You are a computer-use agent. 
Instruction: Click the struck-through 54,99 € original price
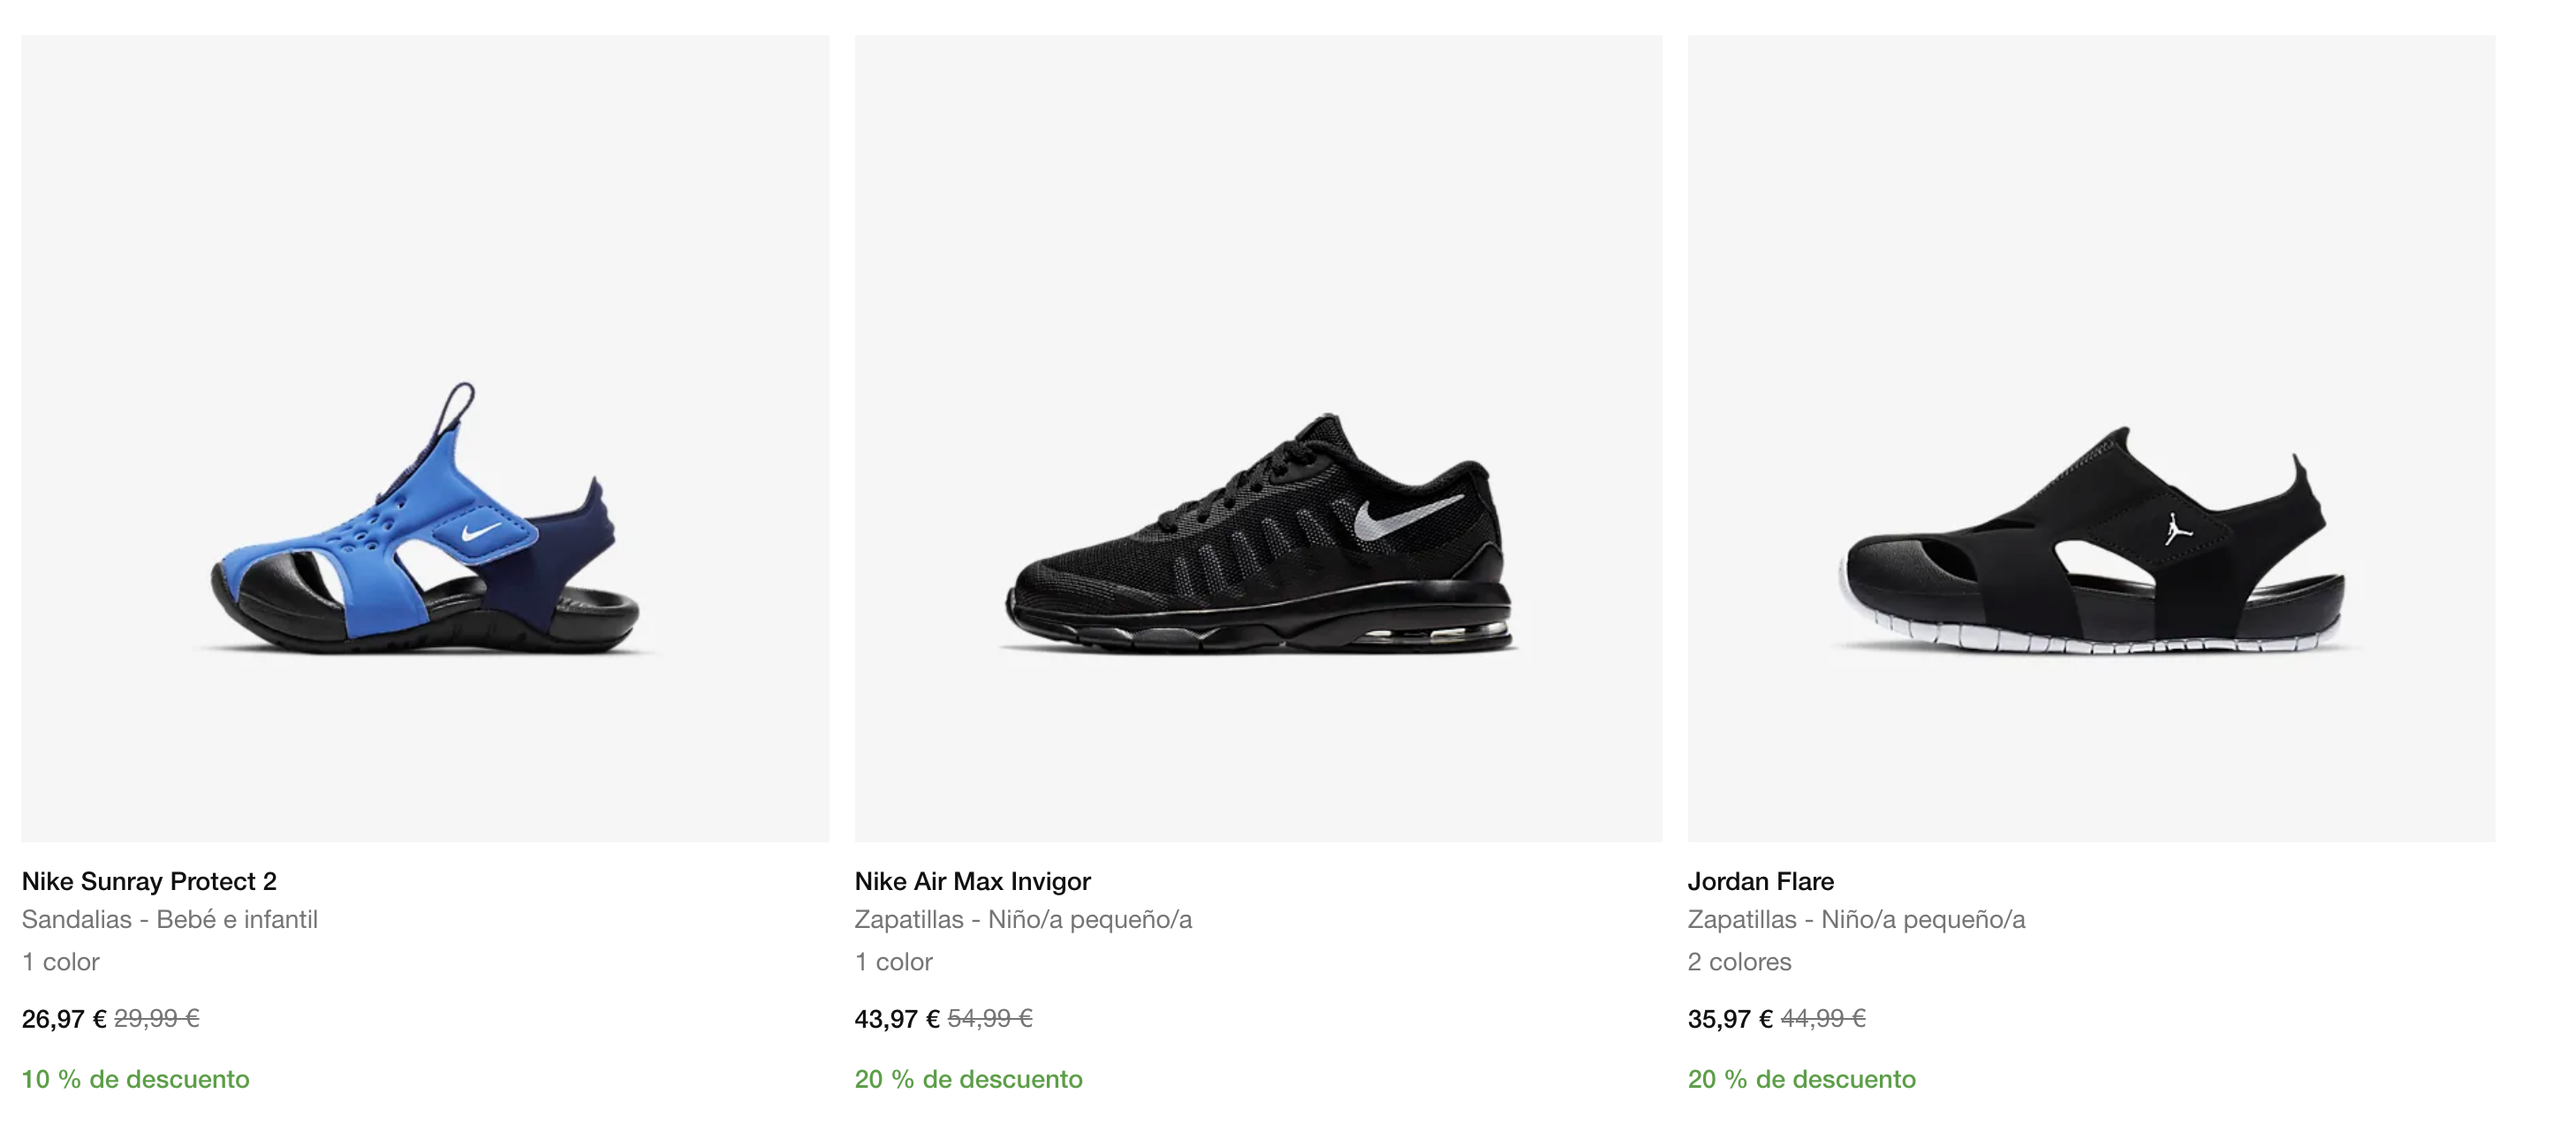990,1018
